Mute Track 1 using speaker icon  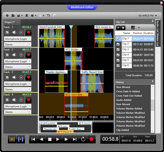click(14, 32)
